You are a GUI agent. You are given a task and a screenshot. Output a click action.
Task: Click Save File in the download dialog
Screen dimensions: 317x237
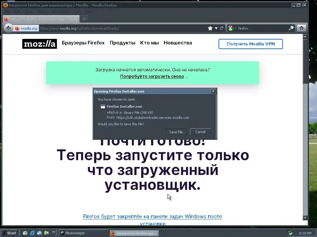point(176,132)
